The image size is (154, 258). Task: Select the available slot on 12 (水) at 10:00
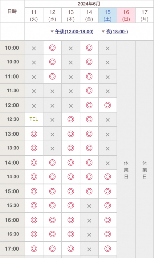point(52,48)
